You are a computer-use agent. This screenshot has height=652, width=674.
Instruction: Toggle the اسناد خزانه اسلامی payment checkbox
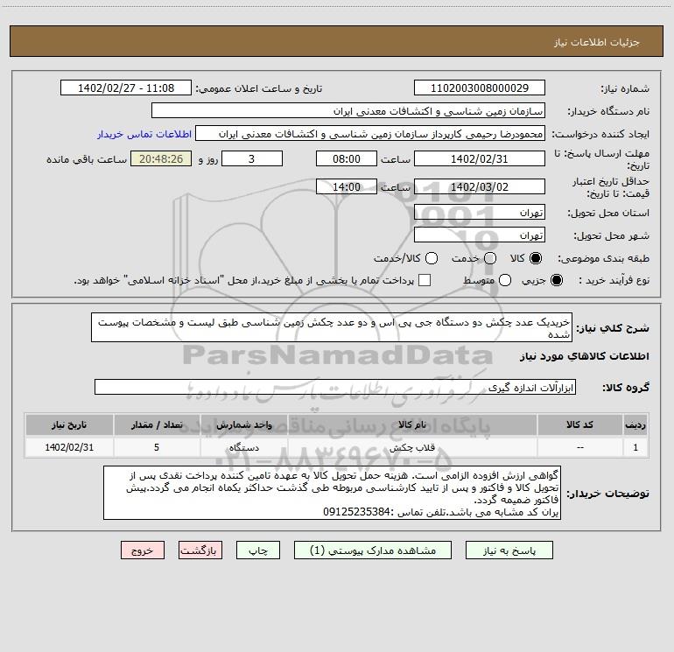[x=425, y=280]
